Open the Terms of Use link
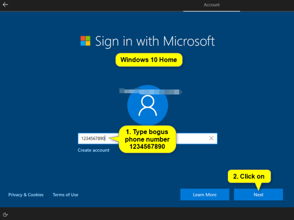Screen dimensions: 294x220 coord(66,195)
